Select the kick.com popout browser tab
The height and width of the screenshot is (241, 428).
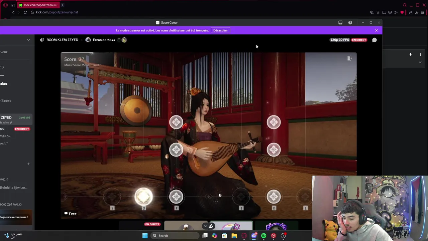pyautogui.click(x=38, y=5)
